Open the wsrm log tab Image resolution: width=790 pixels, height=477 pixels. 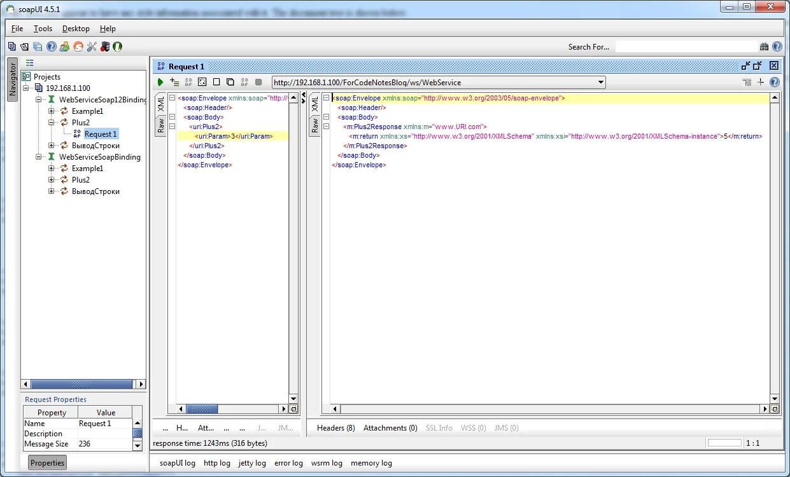pos(327,463)
